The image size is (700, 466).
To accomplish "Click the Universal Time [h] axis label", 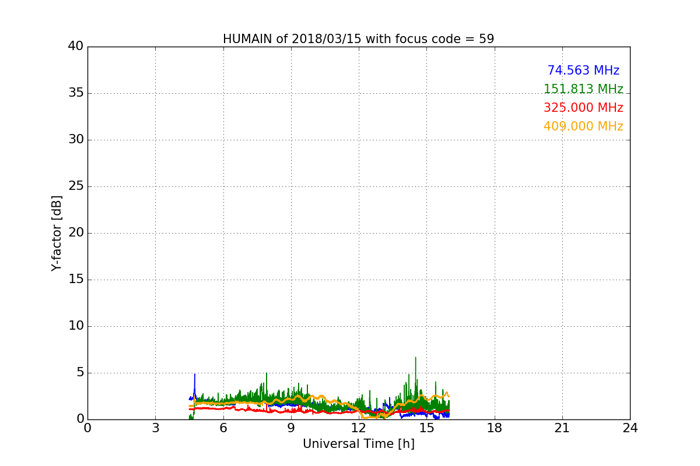I will point(359,444).
